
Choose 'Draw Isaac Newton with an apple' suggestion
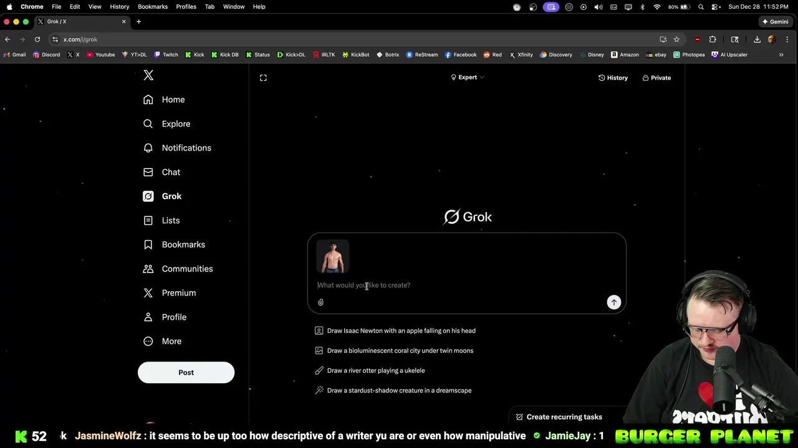coord(395,331)
